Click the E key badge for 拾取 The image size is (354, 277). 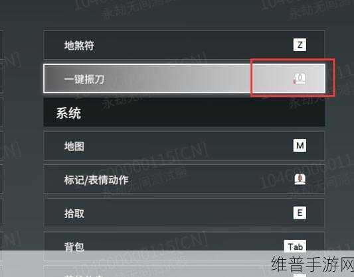pos(300,213)
